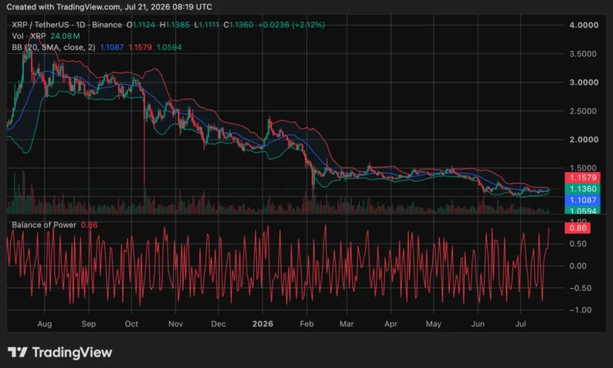
Task: Click the 4.0000 price axis label
Action: click(x=584, y=25)
